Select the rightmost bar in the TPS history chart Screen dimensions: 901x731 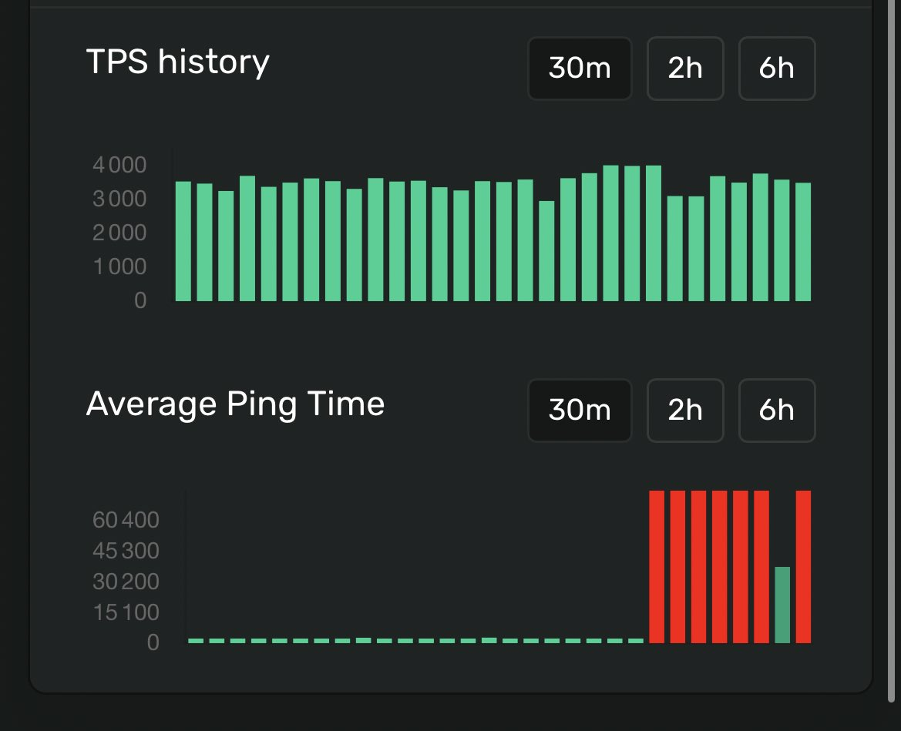click(x=803, y=241)
